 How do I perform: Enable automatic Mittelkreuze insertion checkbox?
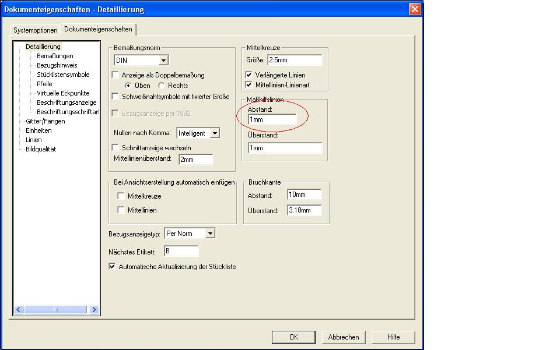coord(121,196)
